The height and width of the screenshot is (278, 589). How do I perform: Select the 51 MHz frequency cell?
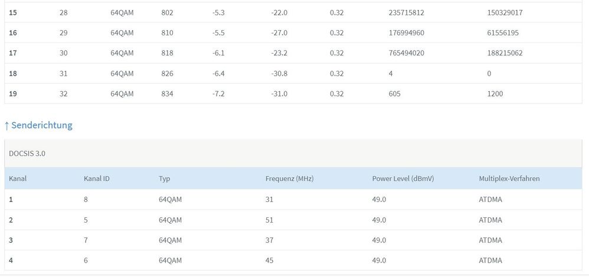(270, 220)
